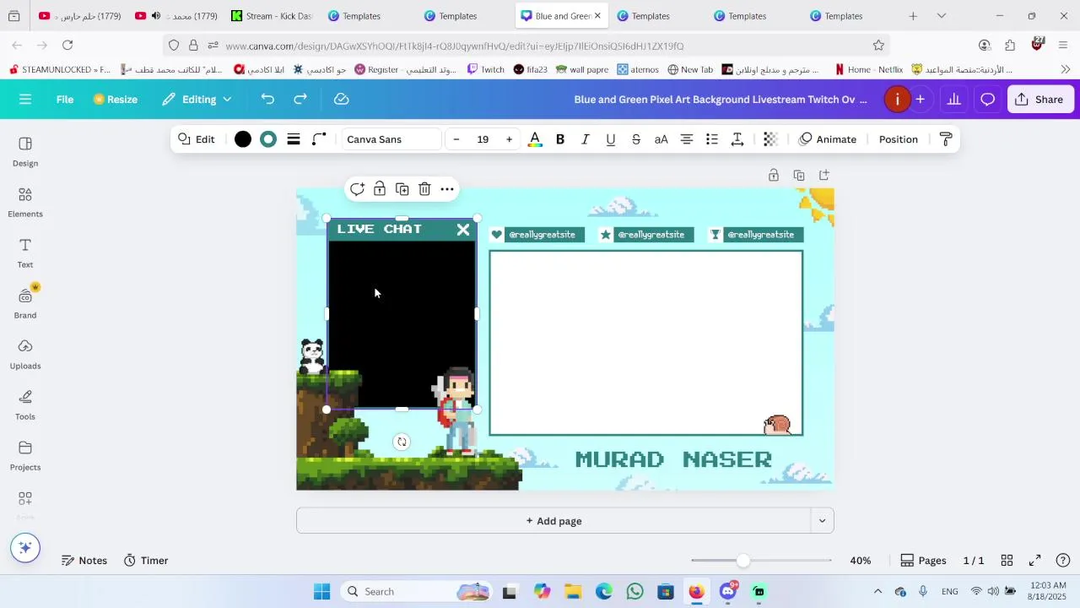Click the Edit shape button
Image resolution: width=1080 pixels, height=608 pixels.
click(196, 139)
